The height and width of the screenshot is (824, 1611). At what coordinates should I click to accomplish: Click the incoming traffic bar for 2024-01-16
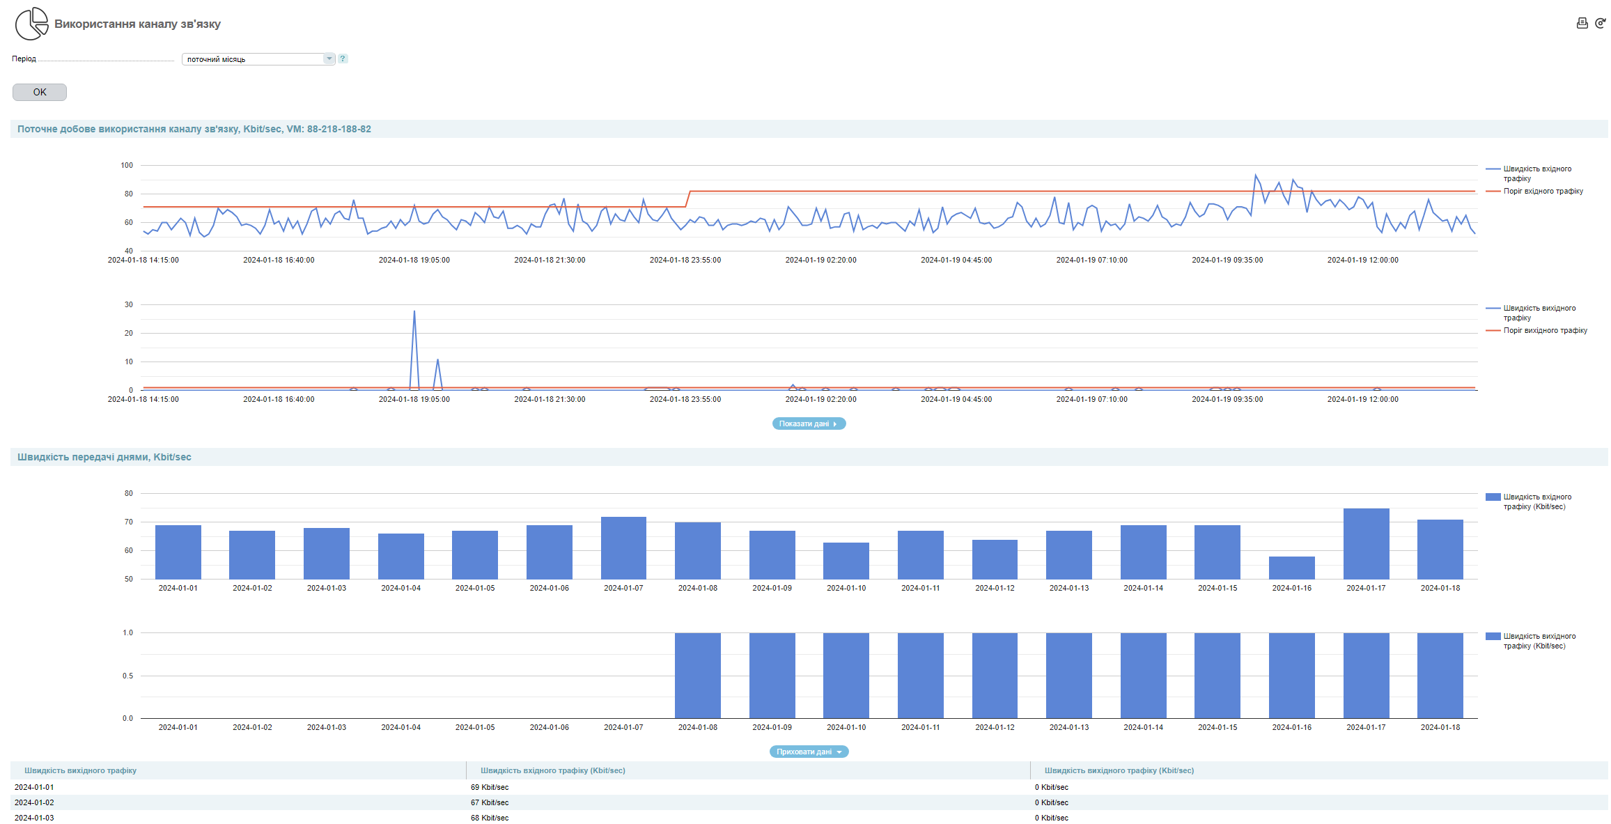click(x=1291, y=568)
